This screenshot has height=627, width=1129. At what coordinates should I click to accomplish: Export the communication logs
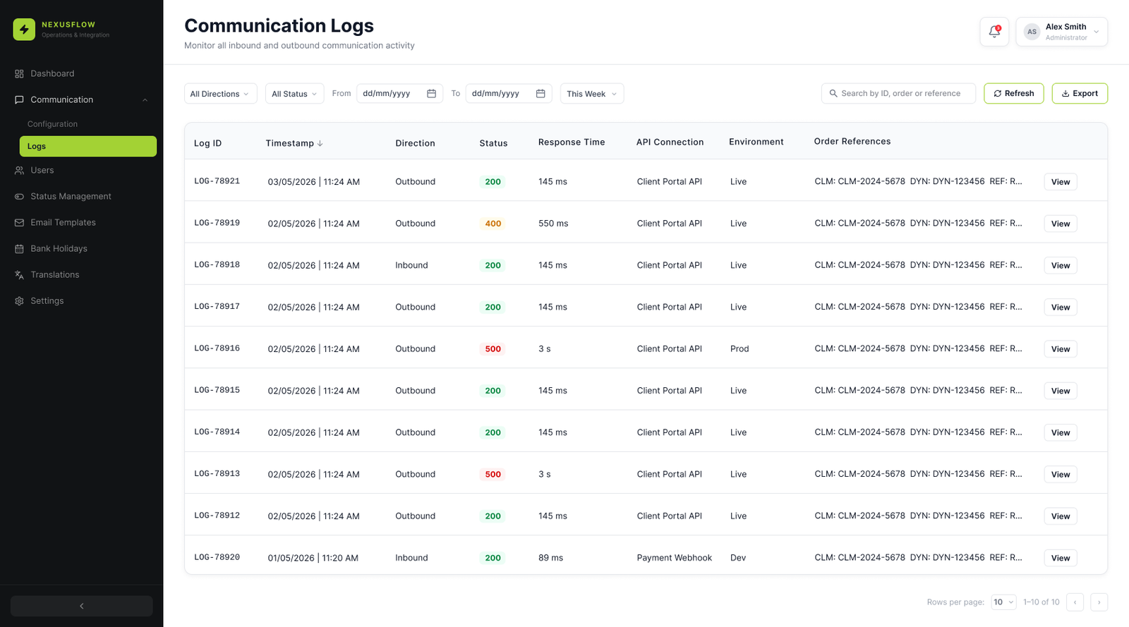point(1080,93)
